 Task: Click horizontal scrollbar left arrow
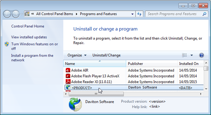pos(66,94)
